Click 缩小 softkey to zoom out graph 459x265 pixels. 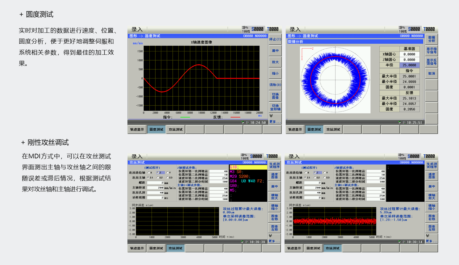[275, 74]
